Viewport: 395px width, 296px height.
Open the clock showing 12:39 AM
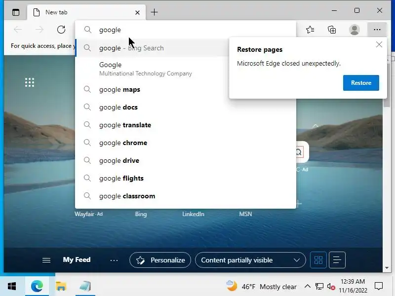(x=353, y=286)
